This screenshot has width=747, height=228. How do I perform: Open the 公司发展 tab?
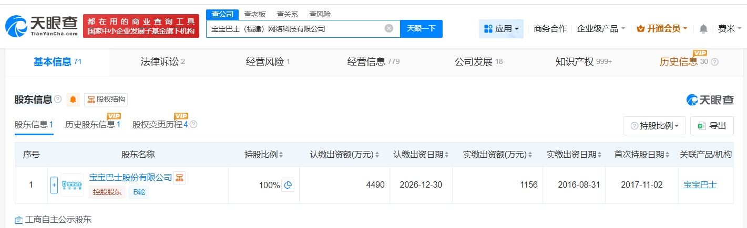coord(478,62)
